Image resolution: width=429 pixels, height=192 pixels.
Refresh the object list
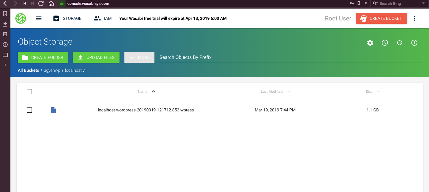click(400, 43)
